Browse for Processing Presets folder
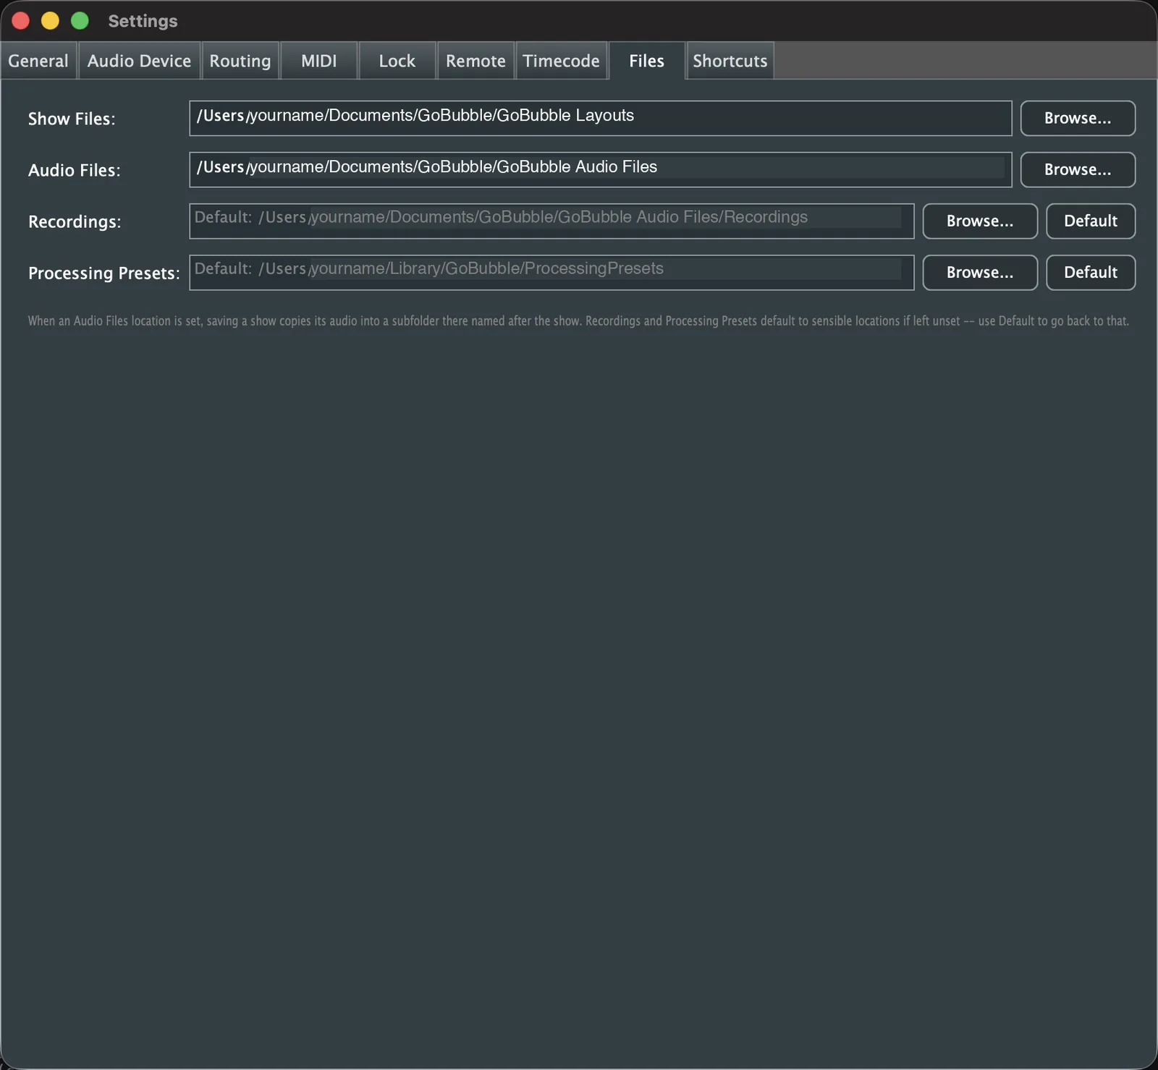This screenshot has width=1158, height=1070. click(980, 272)
